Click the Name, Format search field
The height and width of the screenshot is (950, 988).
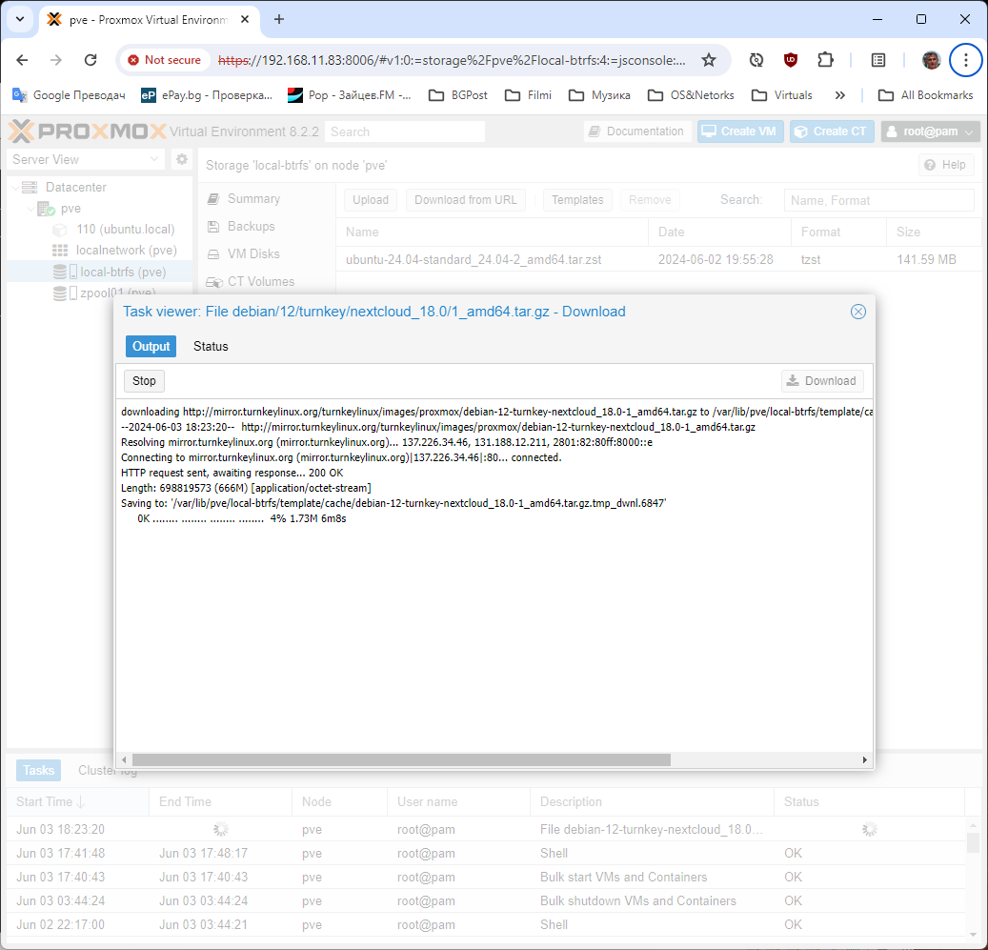click(879, 200)
